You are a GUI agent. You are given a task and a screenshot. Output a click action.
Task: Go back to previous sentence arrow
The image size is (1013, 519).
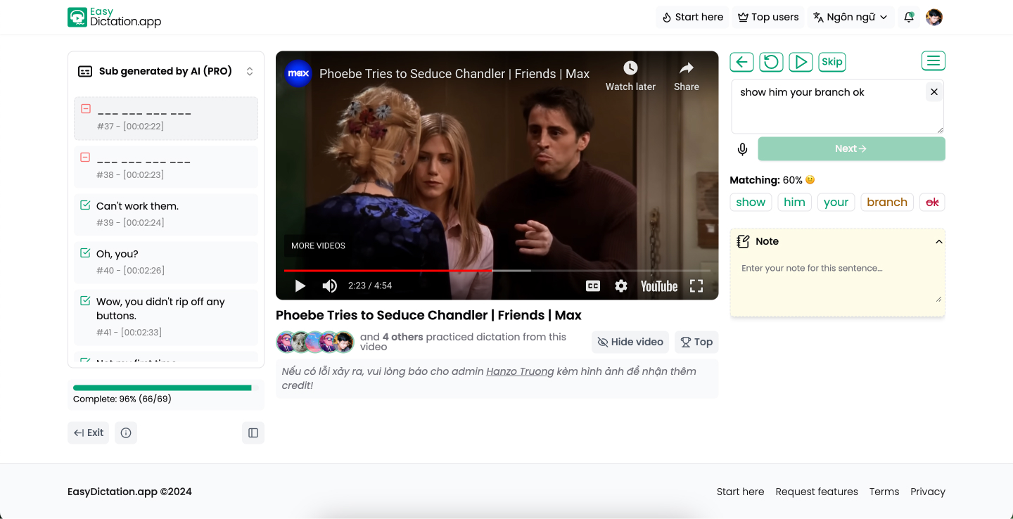[x=741, y=62]
